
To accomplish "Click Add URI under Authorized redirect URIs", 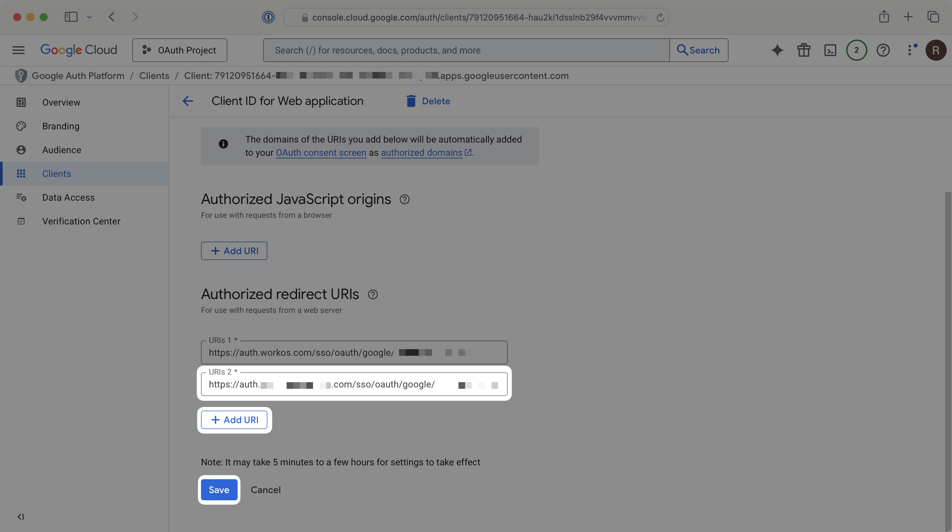I will [234, 419].
